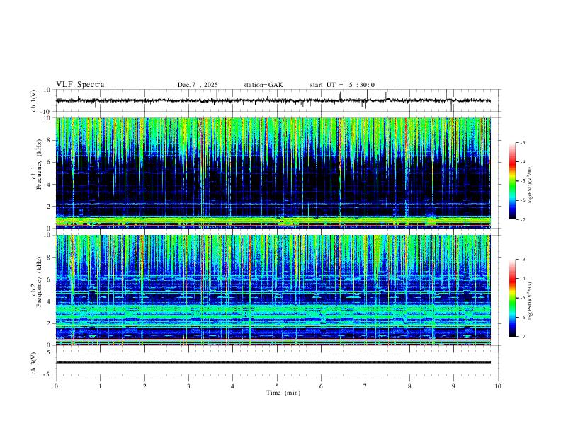This screenshot has width=561, height=433.
Task: Click the "Time (min)" axis label
Action: (x=283, y=393)
